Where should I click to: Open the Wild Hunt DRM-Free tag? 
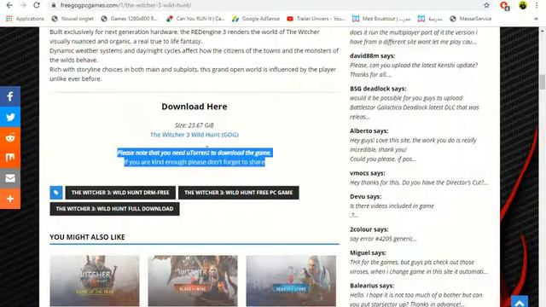click(x=120, y=193)
